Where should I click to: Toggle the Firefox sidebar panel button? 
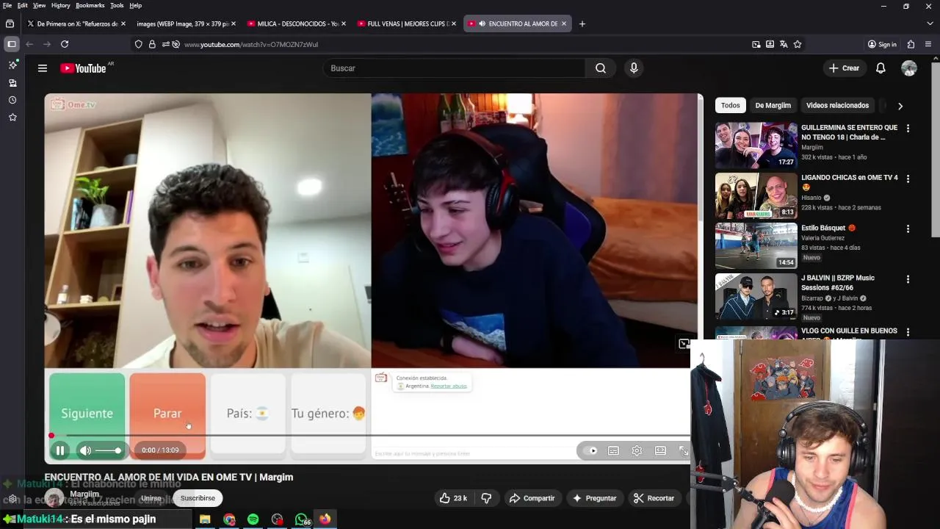12,44
